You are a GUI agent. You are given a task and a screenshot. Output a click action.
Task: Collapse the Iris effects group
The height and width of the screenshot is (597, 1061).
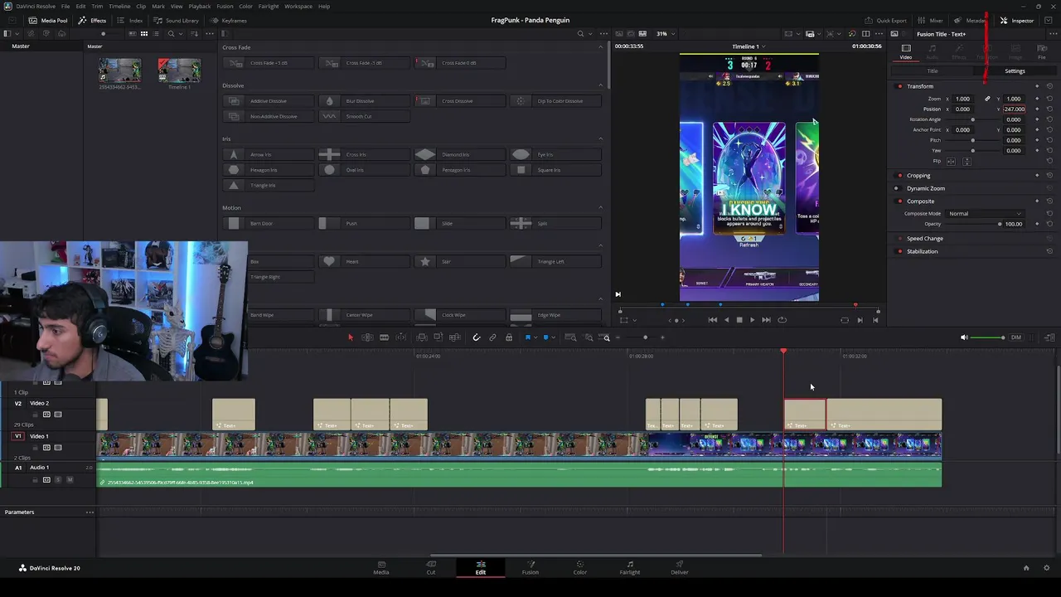[601, 138]
